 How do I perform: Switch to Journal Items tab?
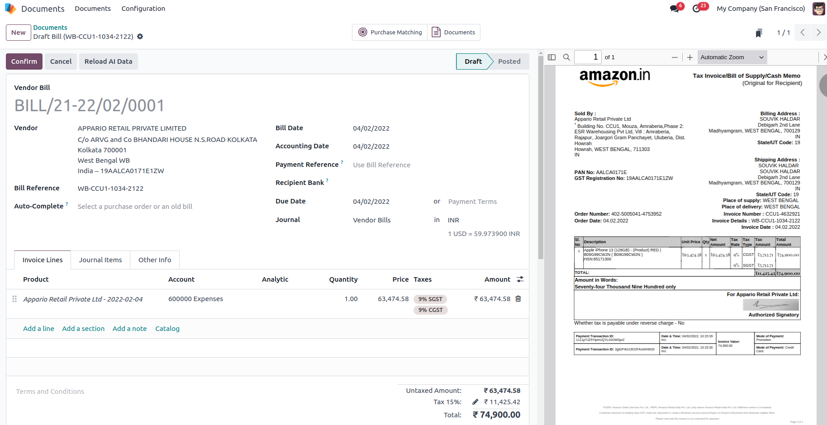coord(100,260)
